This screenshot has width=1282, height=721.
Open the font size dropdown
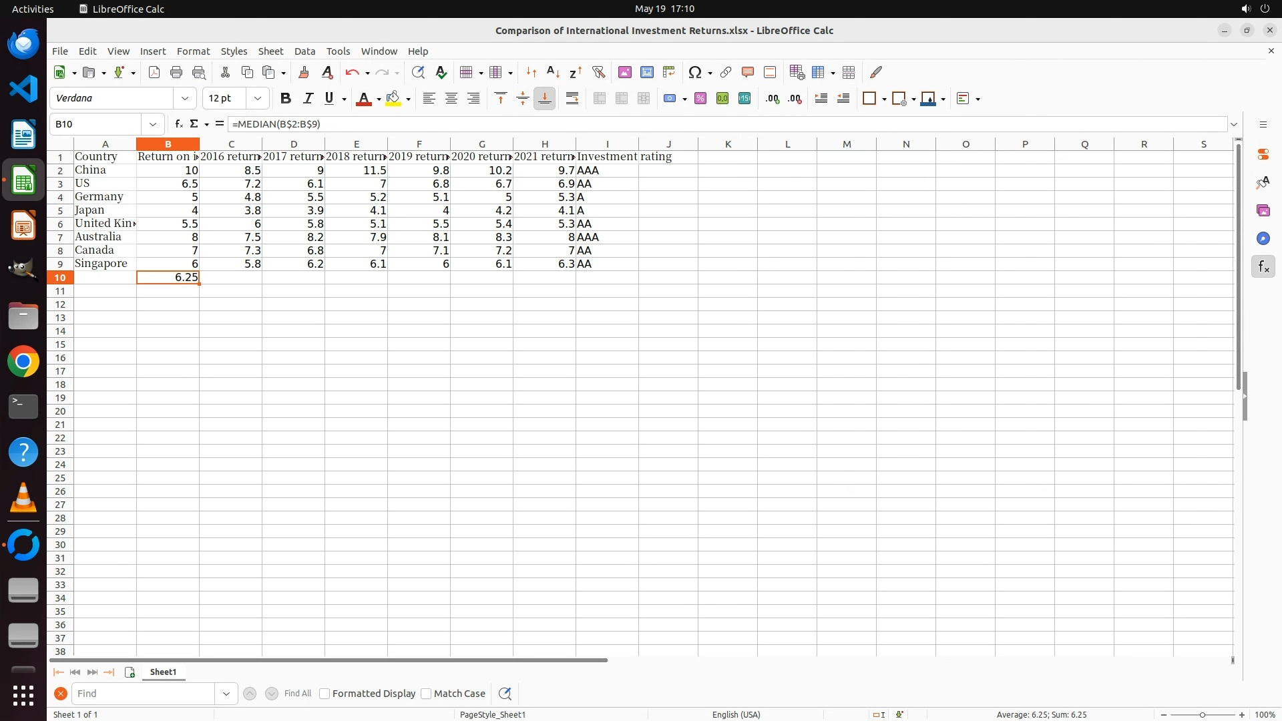(x=257, y=98)
